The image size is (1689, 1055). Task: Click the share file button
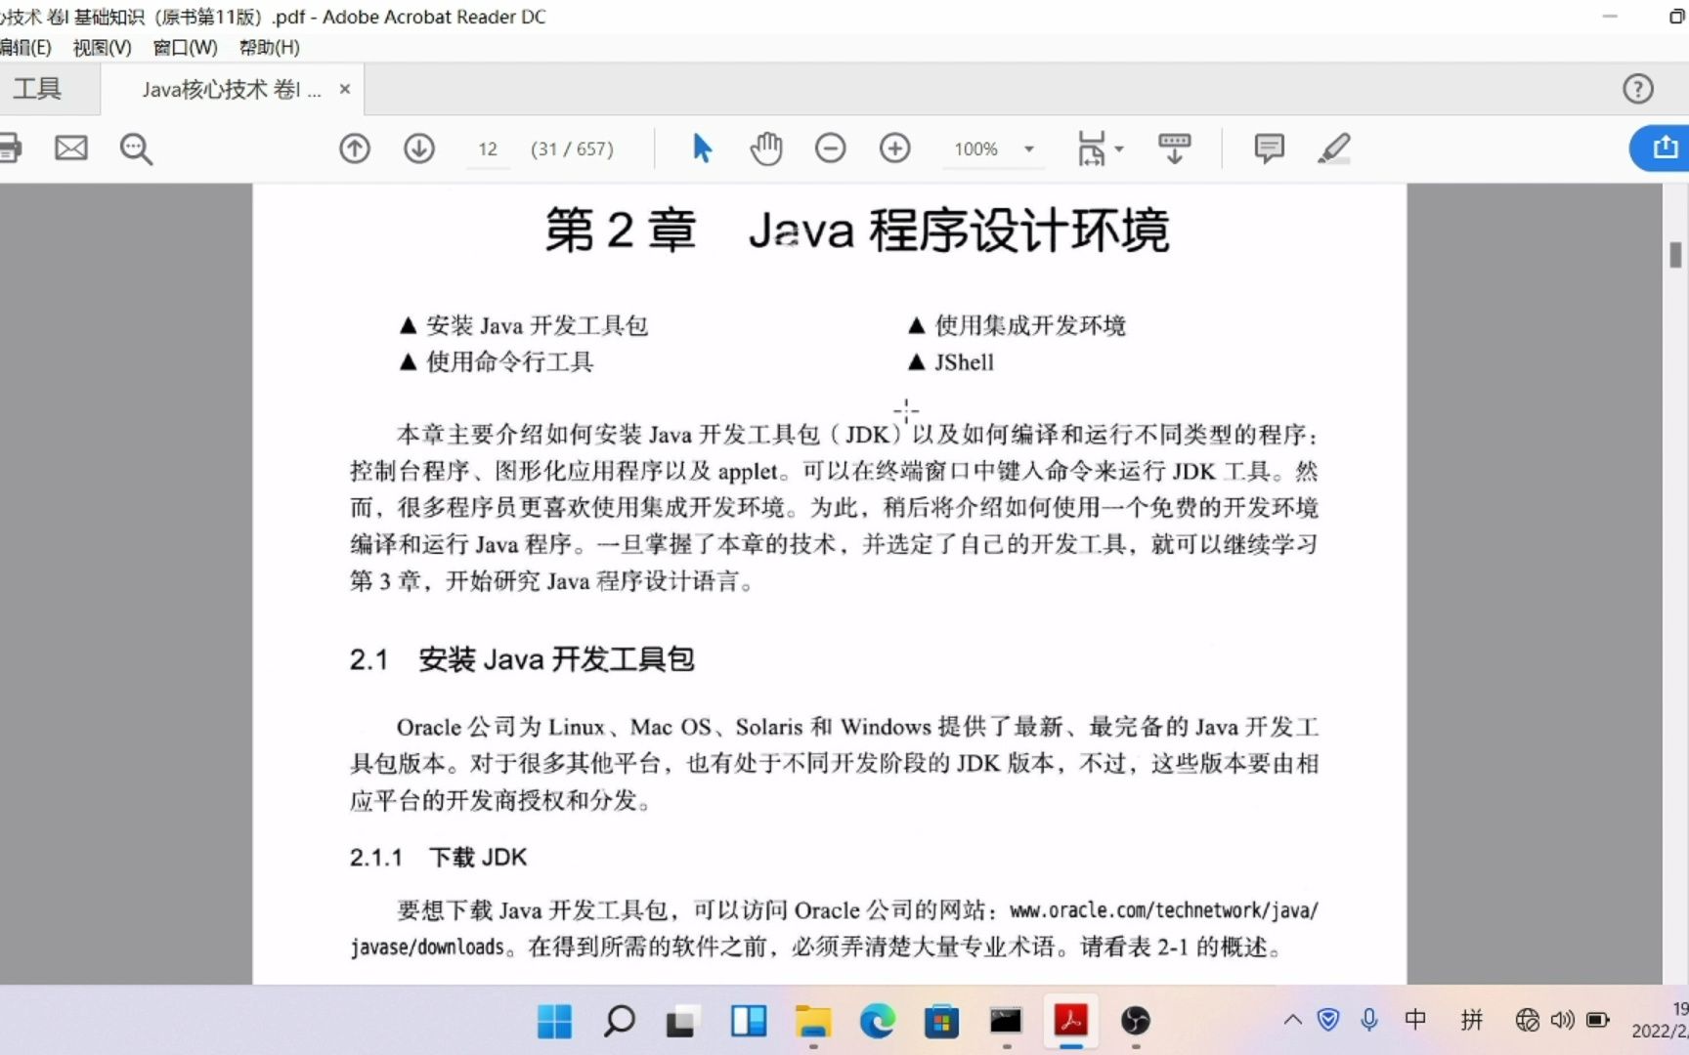pos(1662,148)
